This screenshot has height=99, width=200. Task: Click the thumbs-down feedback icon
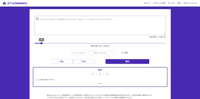(100, 74)
